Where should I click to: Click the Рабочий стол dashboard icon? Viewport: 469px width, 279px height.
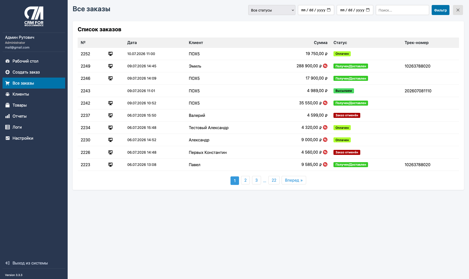point(8,61)
